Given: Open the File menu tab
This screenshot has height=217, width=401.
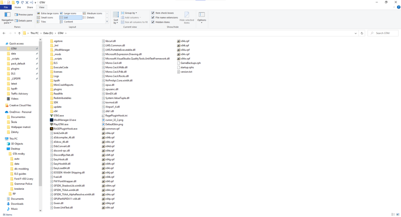Looking at the screenshot, I should 6,8.
